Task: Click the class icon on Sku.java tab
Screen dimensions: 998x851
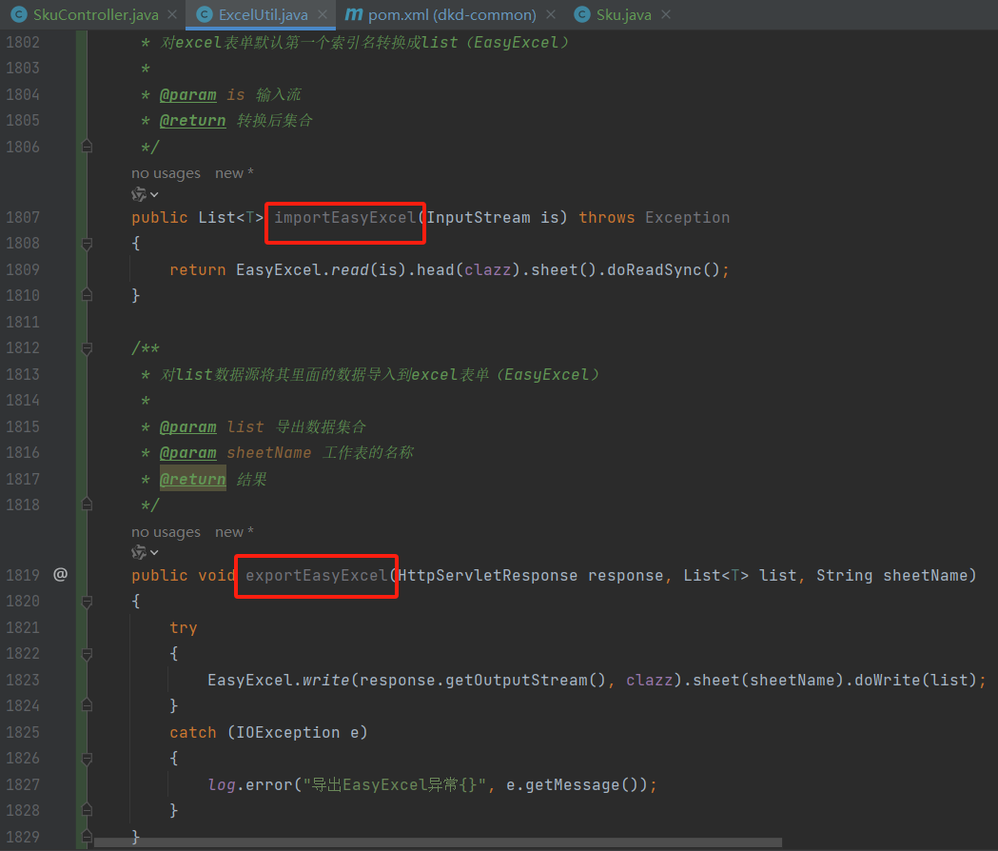Action: coord(581,14)
